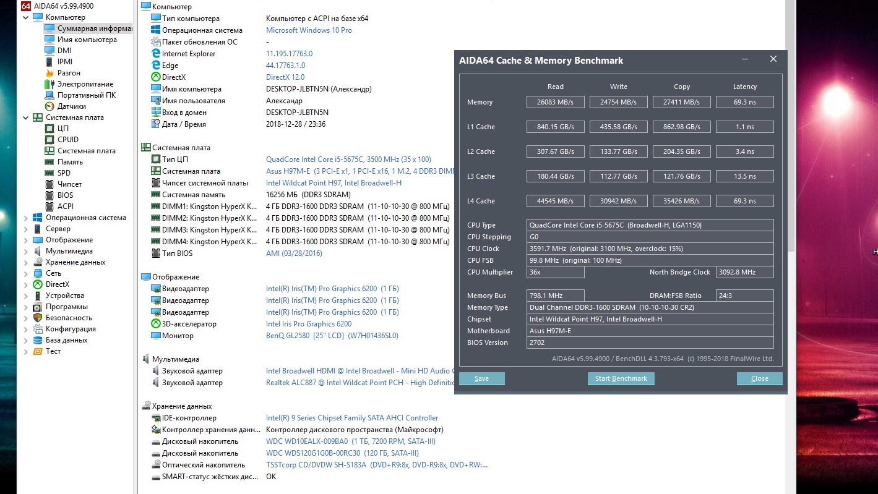Screen dimensions: 878x494
Task: Click the Электропитание power icon
Action: (49, 84)
